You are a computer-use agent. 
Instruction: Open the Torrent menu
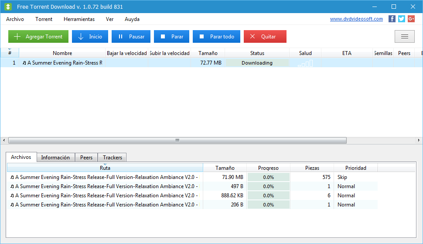(44, 19)
